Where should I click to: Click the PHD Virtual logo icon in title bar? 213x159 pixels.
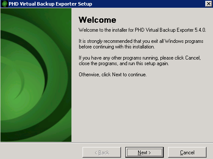[x=4, y=4]
